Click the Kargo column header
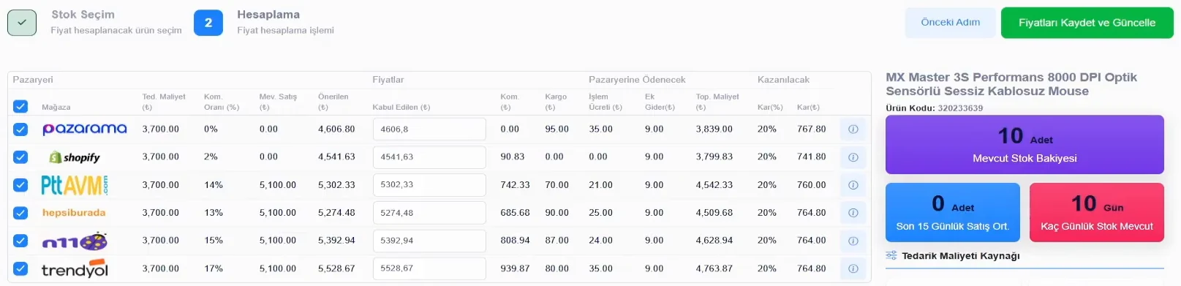 pos(556,102)
